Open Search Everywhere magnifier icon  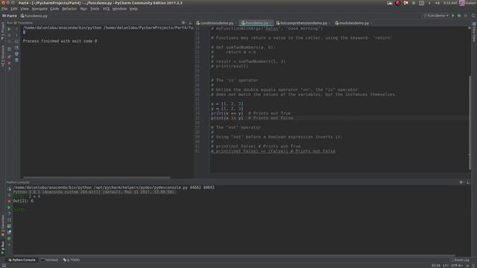(x=473, y=16)
